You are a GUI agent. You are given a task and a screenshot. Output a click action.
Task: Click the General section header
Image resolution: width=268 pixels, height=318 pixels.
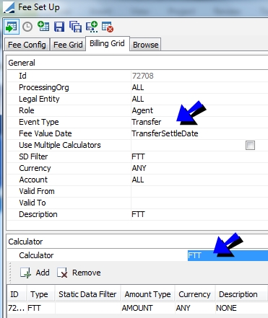coord(22,63)
